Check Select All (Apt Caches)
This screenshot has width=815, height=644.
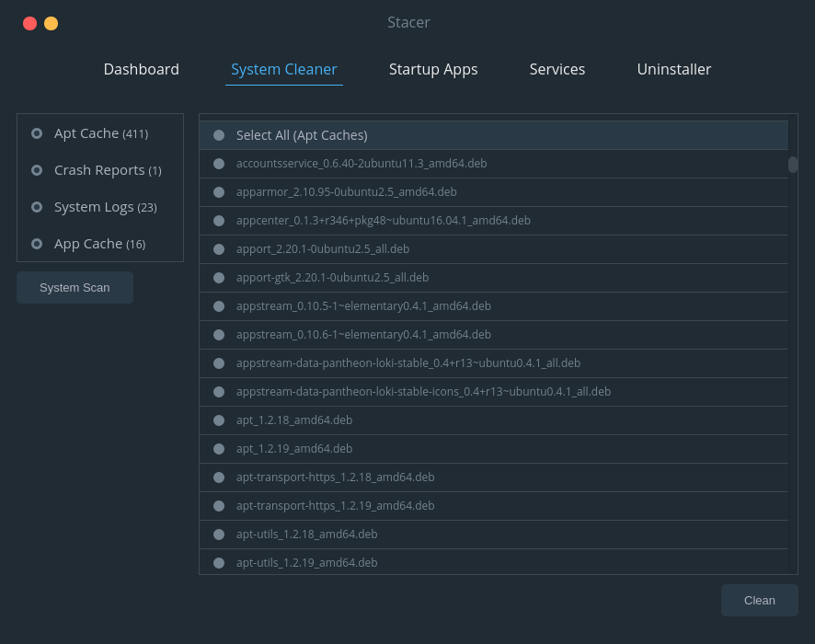pos(218,134)
